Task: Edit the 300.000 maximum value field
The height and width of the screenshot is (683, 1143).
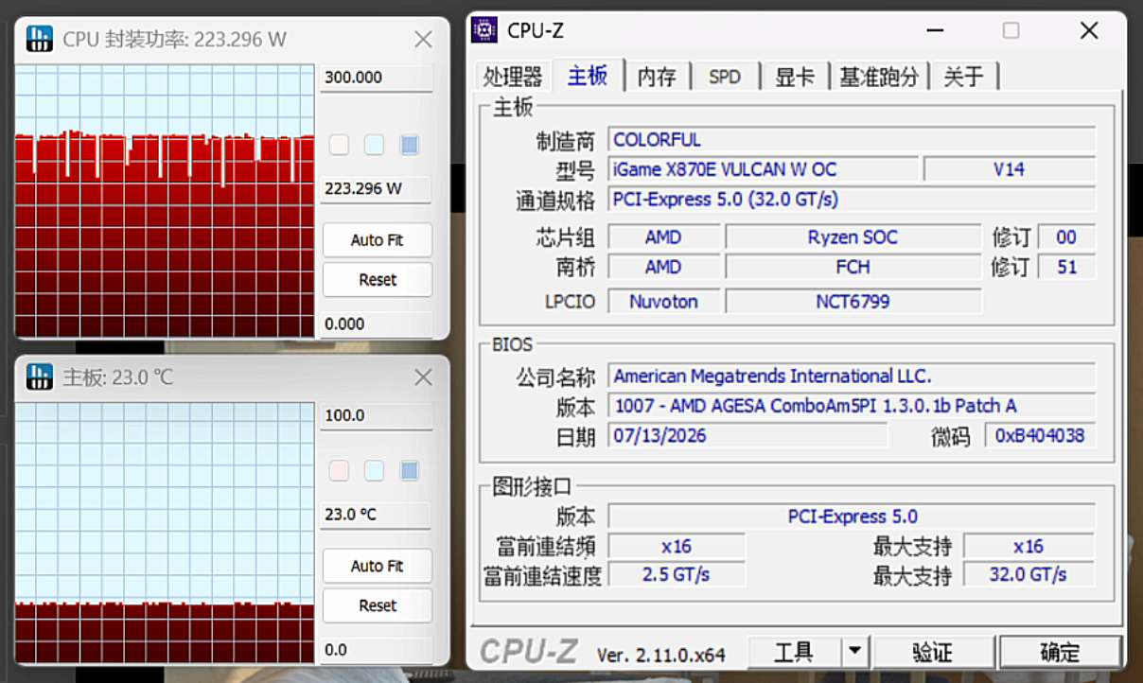Action: pyautogui.click(x=376, y=78)
